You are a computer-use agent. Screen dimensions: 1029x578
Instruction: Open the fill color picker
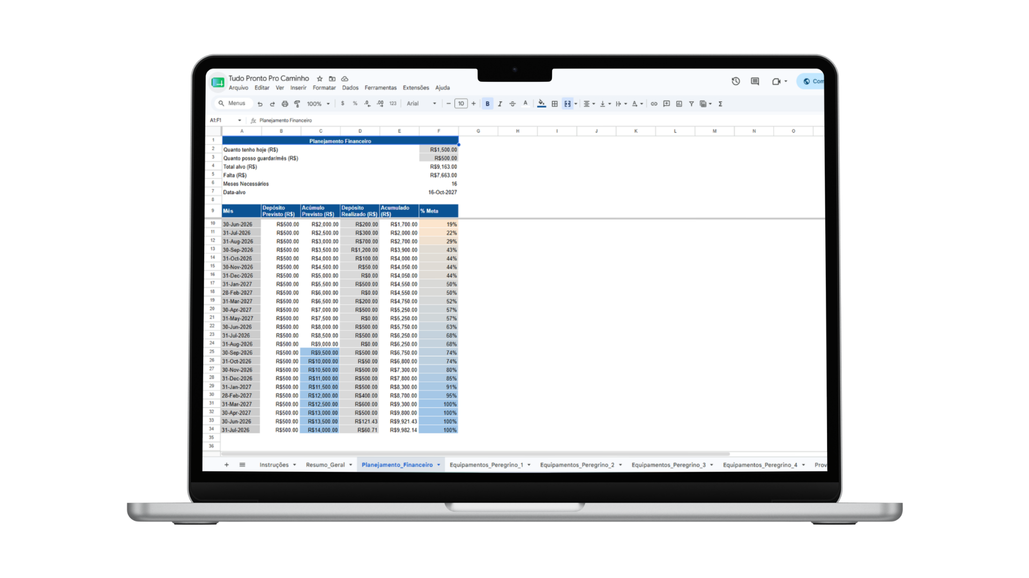pyautogui.click(x=541, y=103)
